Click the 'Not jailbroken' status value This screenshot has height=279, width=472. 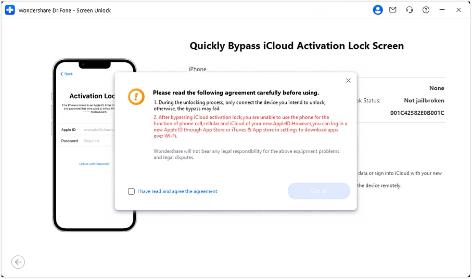point(424,100)
